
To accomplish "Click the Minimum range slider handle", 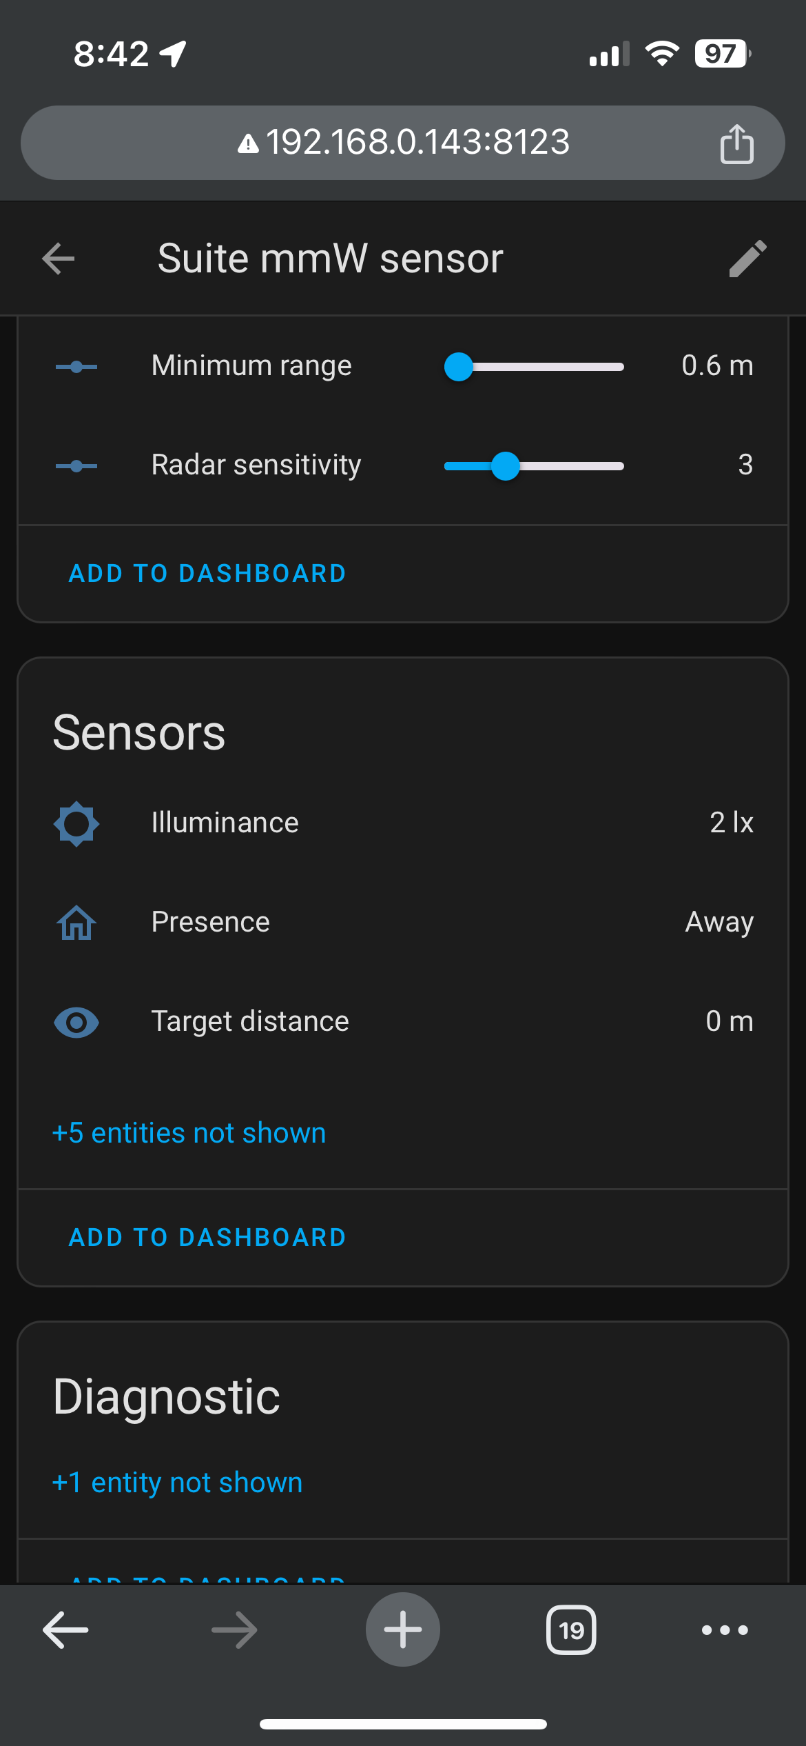I will (459, 367).
